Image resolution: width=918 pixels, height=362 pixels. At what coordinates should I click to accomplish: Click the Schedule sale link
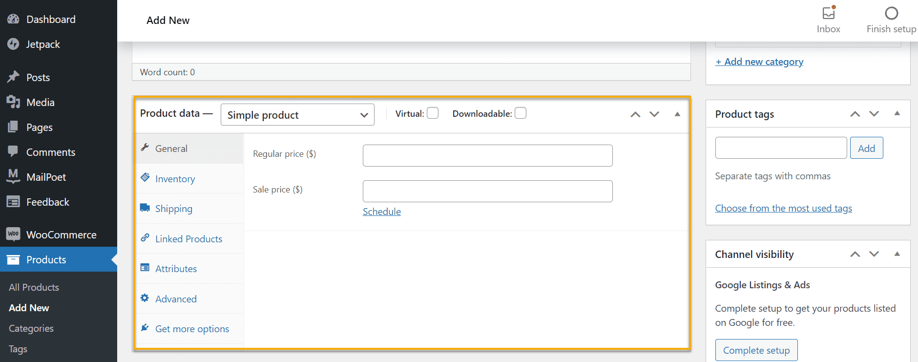382,212
